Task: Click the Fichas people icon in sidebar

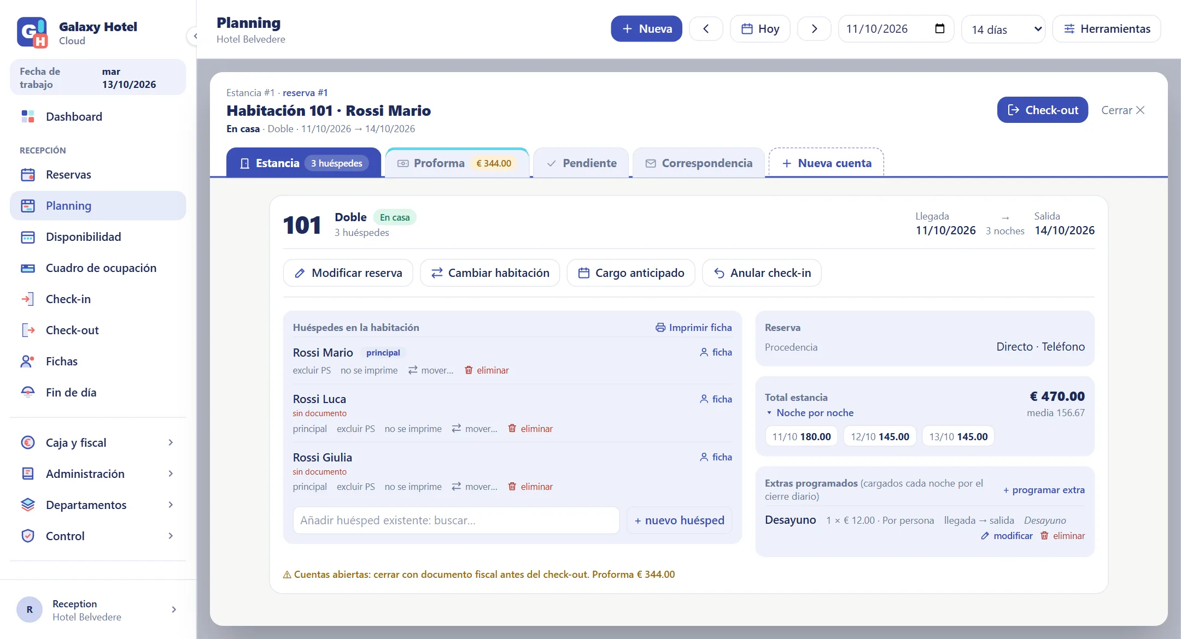Action: 28,362
